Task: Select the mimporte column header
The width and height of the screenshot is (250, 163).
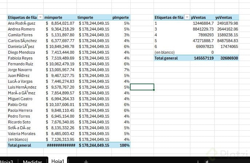Action: 53,17
